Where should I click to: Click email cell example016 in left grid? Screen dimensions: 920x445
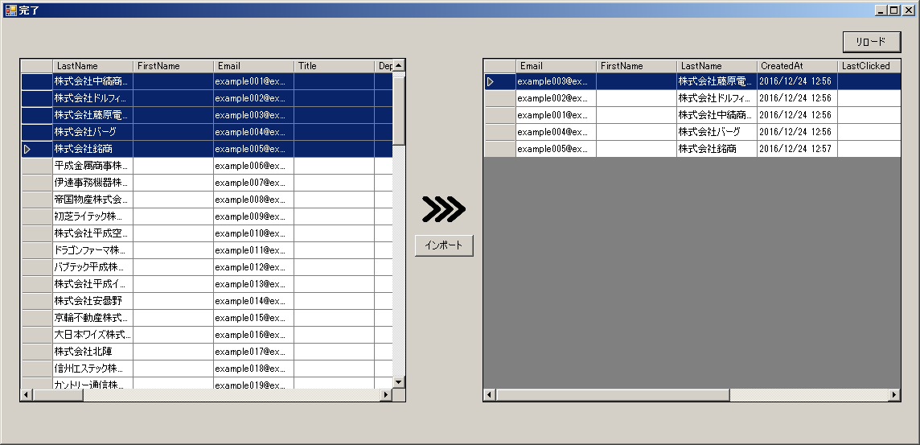(253, 336)
